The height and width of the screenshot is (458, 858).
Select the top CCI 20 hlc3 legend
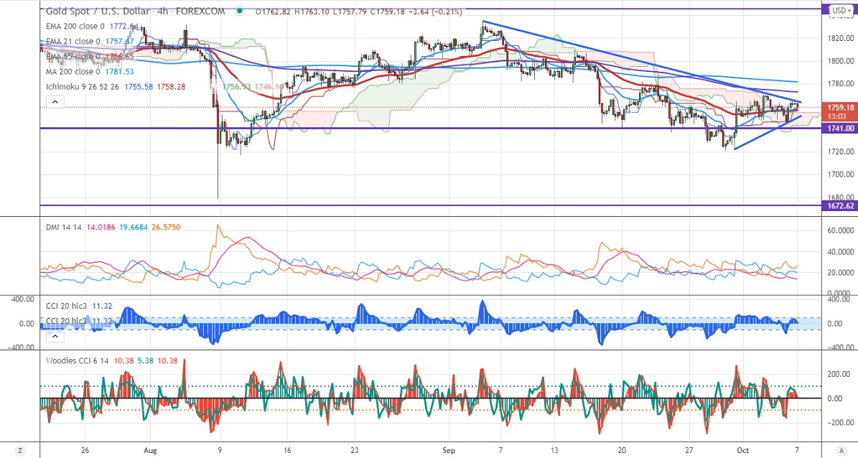tap(66, 306)
